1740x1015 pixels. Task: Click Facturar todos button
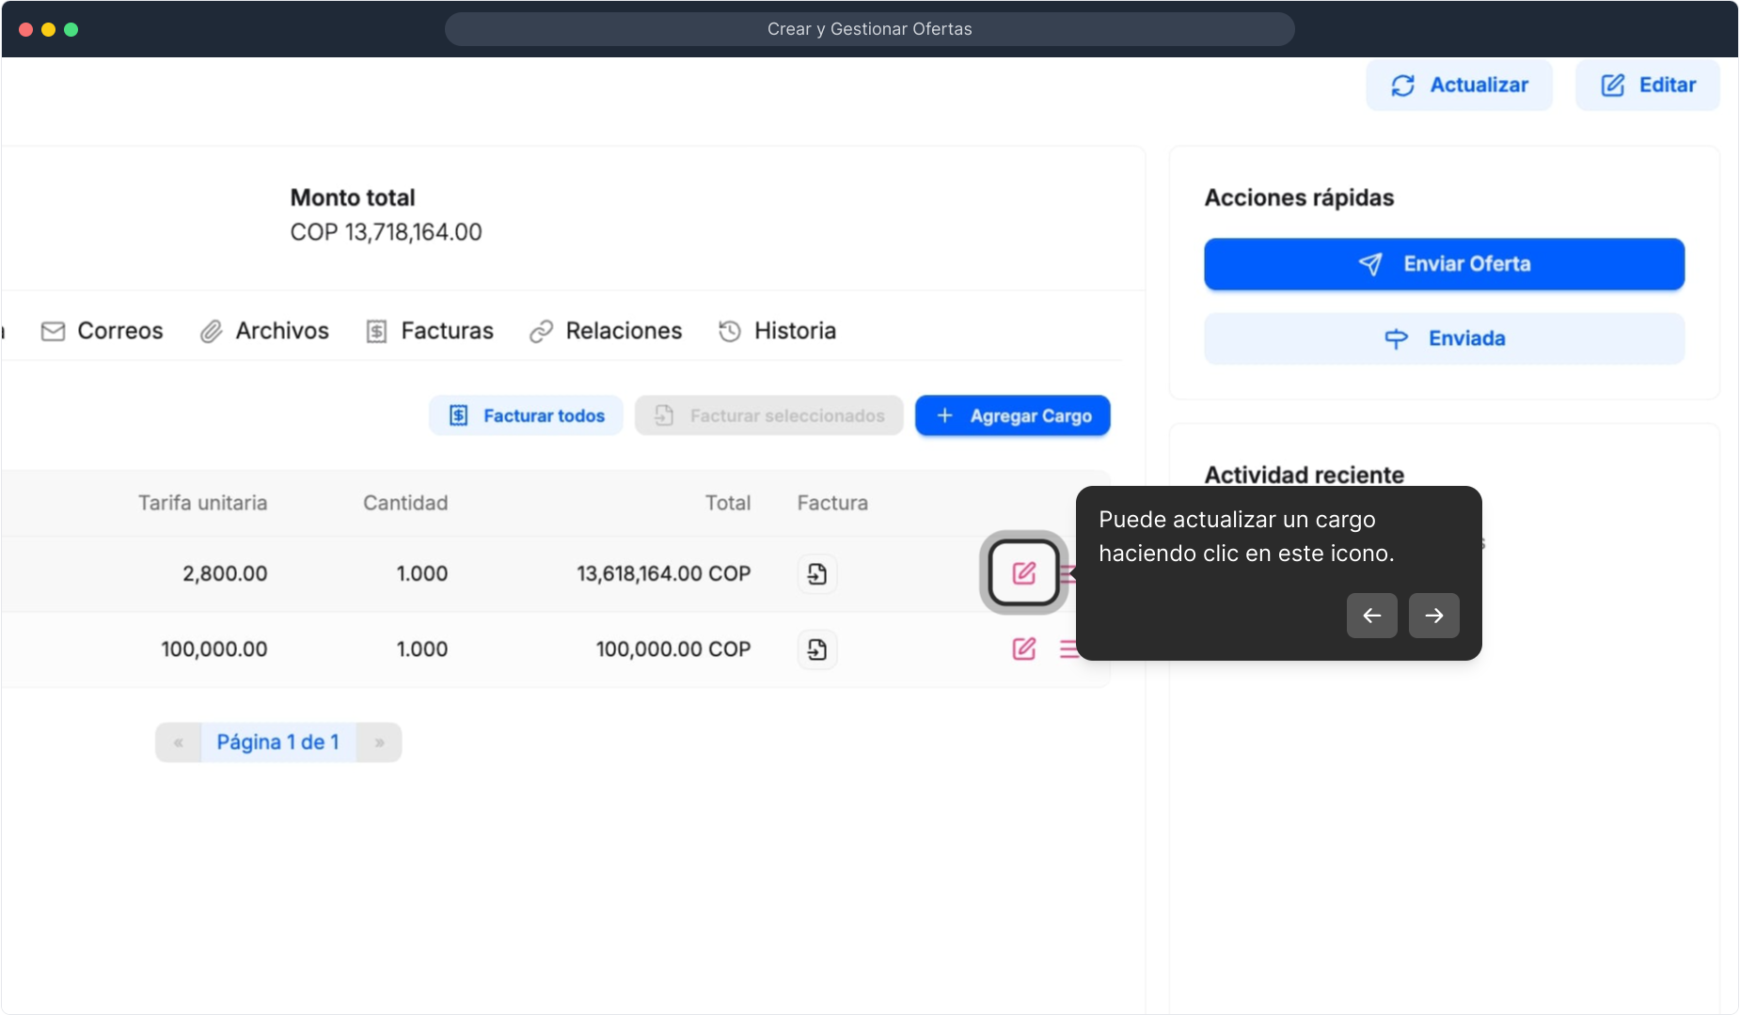[x=526, y=415]
